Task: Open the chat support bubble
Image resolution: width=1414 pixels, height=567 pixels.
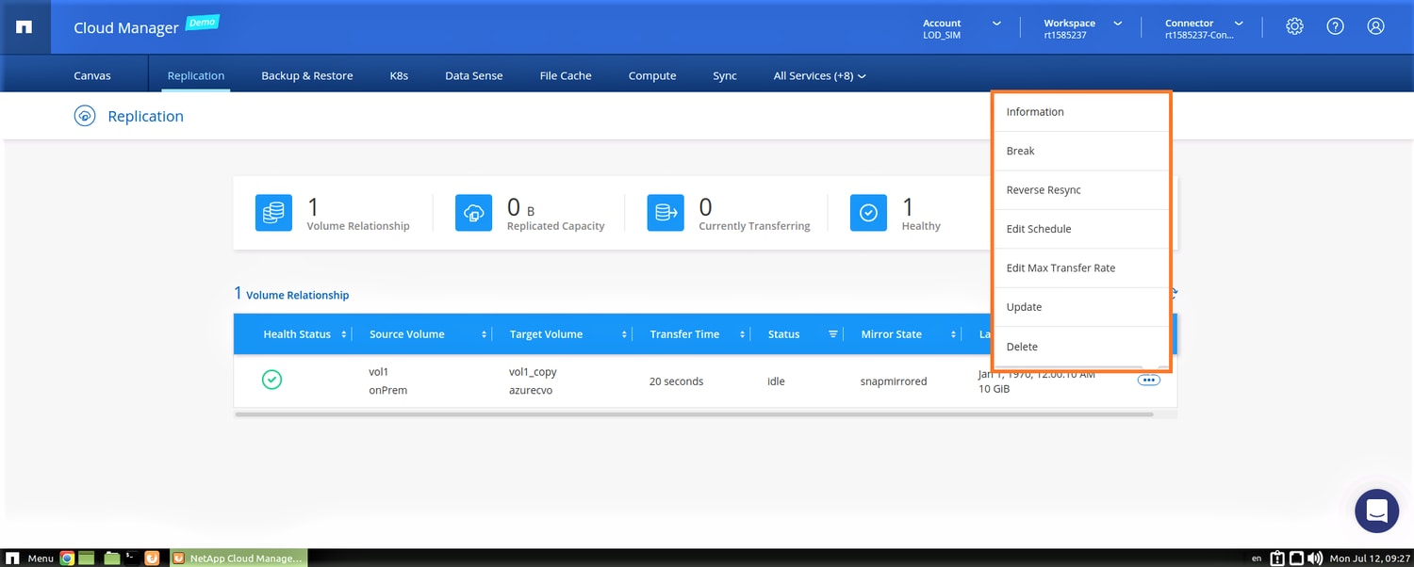Action: click(1375, 511)
